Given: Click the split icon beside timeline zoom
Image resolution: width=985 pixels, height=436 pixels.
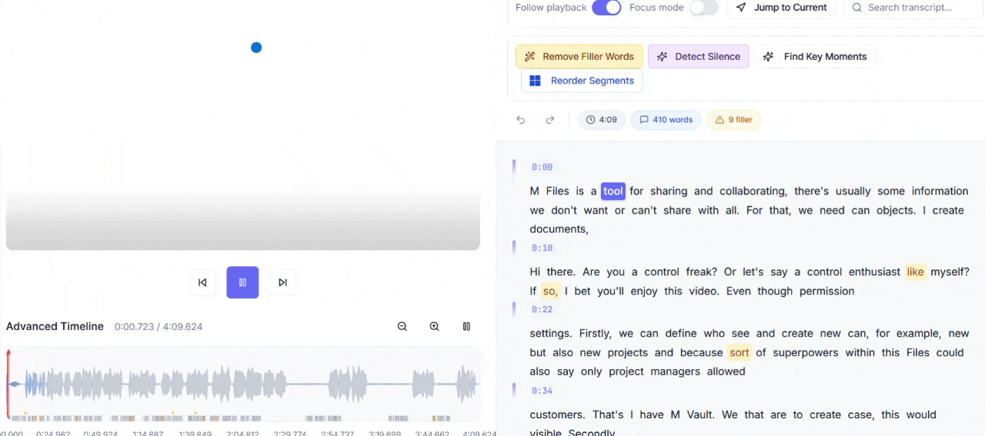Looking at the screenshot, I should click(x=466, y=327).
